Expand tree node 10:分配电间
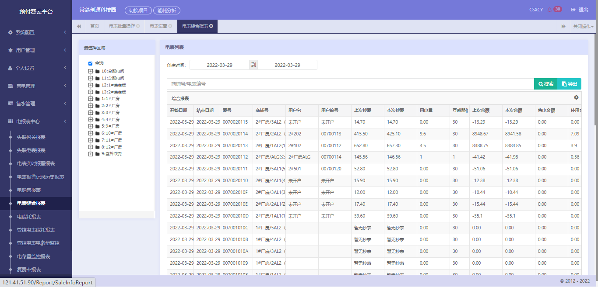Viewport: 598px width, 287px height. [91, 71]
